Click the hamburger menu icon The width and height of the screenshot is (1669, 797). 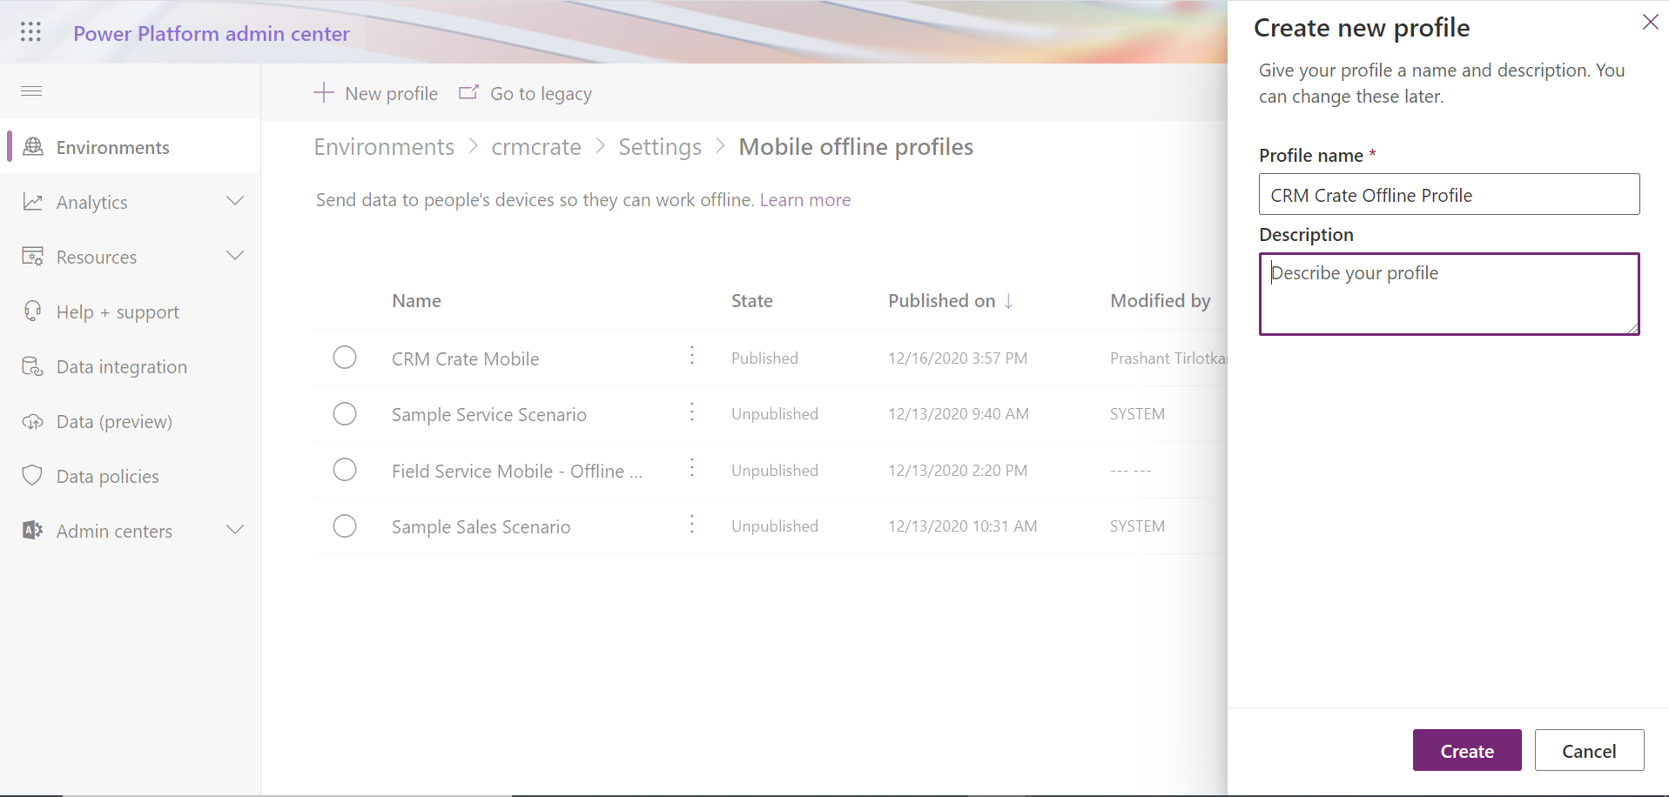click(x=30, y=90)
